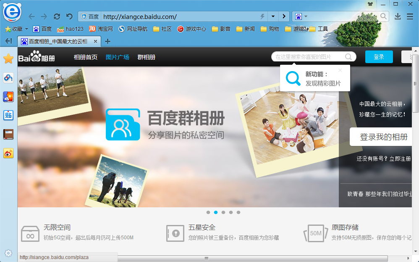The image size is (419, 262).
Task: Click the search magnifier in picture search box
Action: coord(348,57)
